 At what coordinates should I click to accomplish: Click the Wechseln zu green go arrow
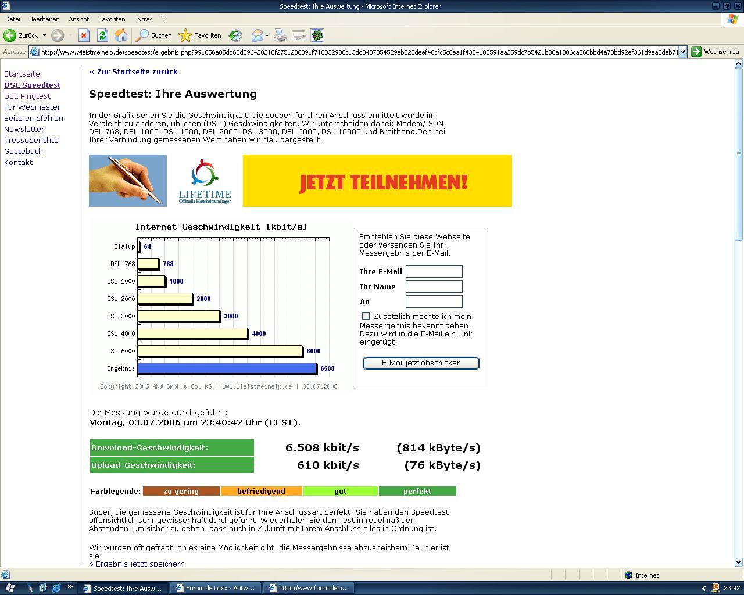696,52
